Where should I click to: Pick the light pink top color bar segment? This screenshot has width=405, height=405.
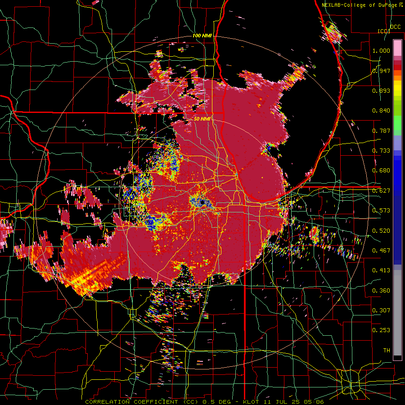tap(397, 48)
